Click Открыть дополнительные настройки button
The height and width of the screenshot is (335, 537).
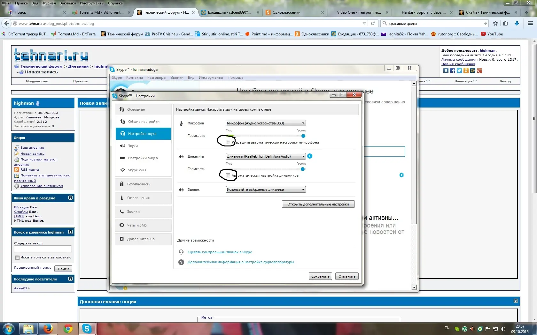(x=318, y=204)
